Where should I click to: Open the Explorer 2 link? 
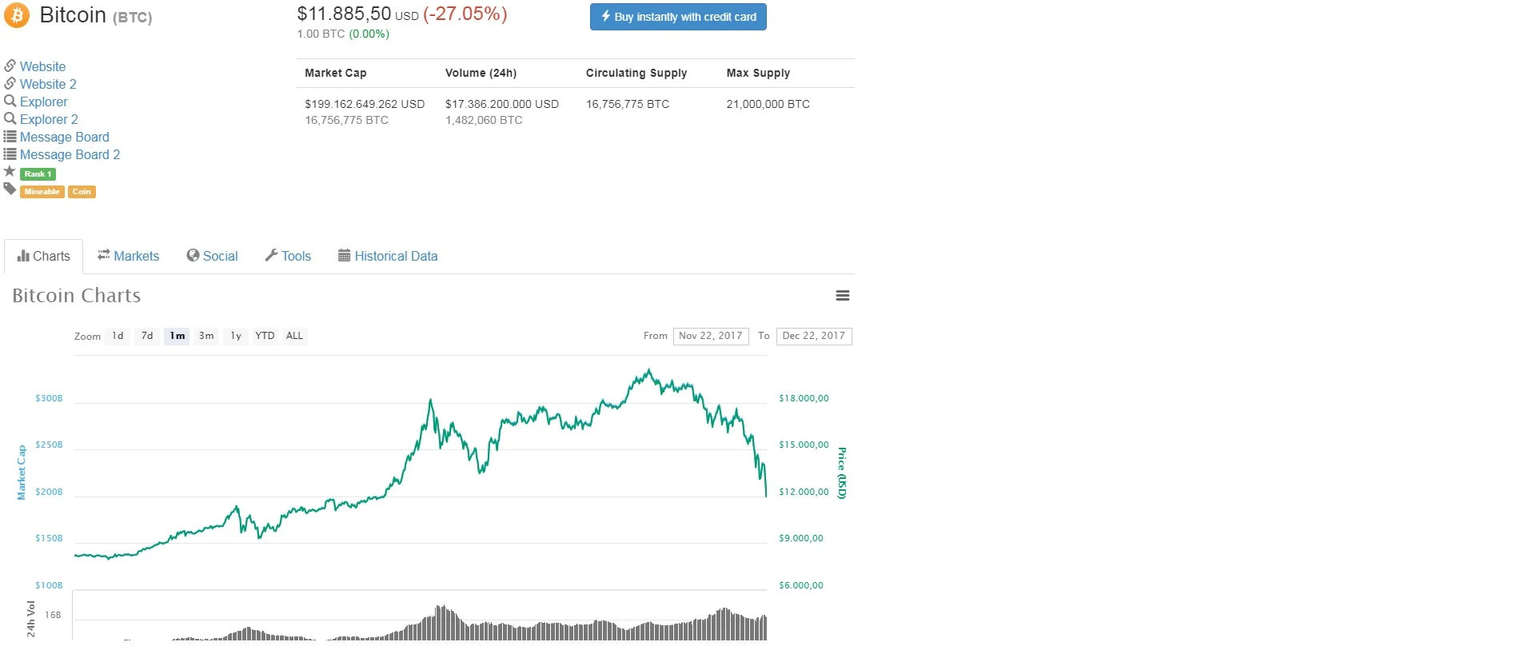[x=49, y=119]
